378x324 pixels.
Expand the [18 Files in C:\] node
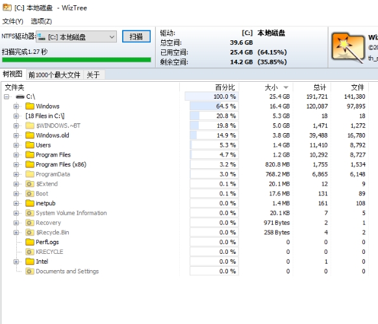16,116
